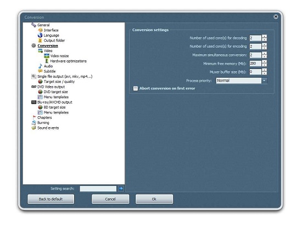
Task: Decrease maximum simultaneous conversion value
Action: click(x=265, y=56)
